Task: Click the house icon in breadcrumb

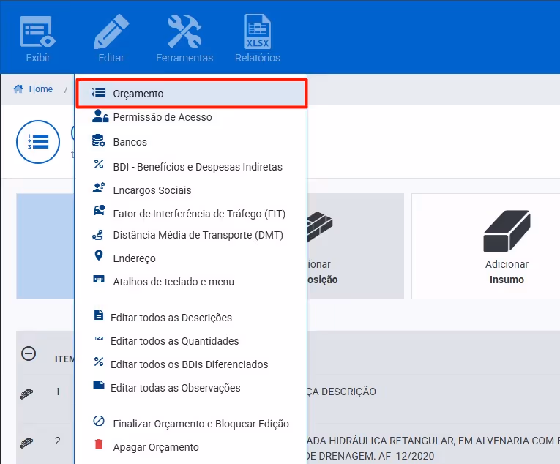Action: tap(18, 89)
